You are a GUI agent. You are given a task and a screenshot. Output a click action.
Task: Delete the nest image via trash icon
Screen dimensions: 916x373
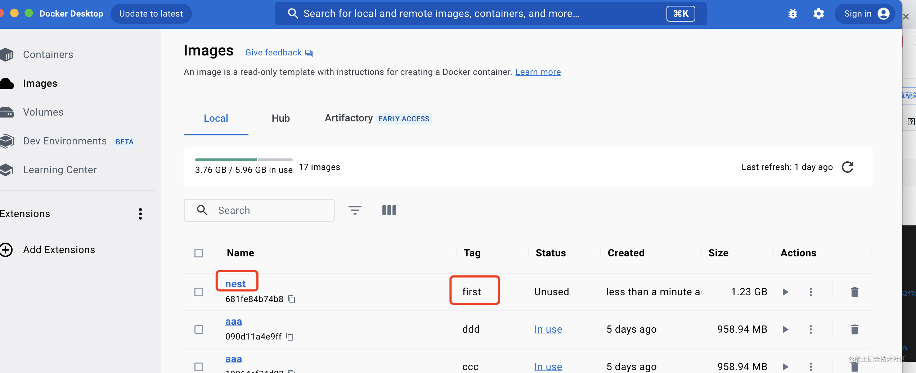click(854, 292)
